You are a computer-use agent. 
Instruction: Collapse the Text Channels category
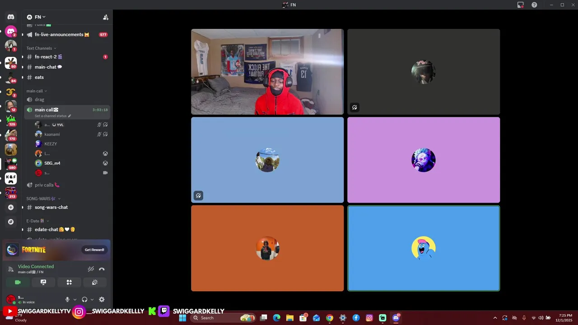(41, 48)
